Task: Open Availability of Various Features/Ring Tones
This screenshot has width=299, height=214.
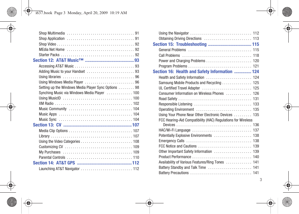Action: 209,162
